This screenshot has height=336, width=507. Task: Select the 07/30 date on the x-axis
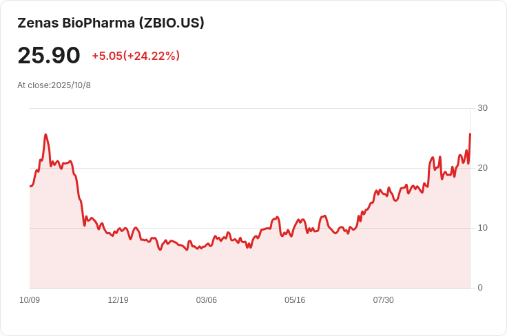click(x=383, y=300)
